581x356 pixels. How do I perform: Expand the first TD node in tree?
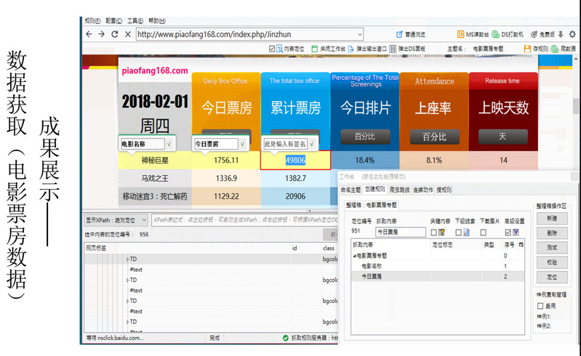click(127, 259)
